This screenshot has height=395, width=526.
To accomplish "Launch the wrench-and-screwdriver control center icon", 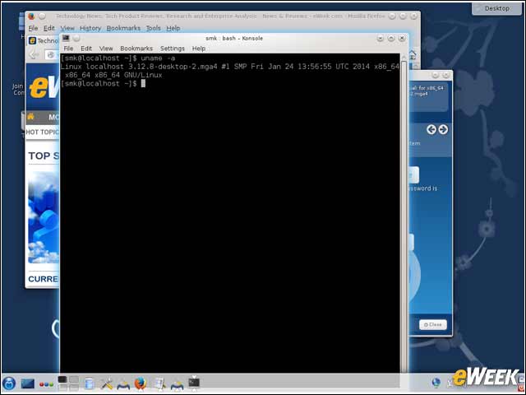I will [107, 383].
